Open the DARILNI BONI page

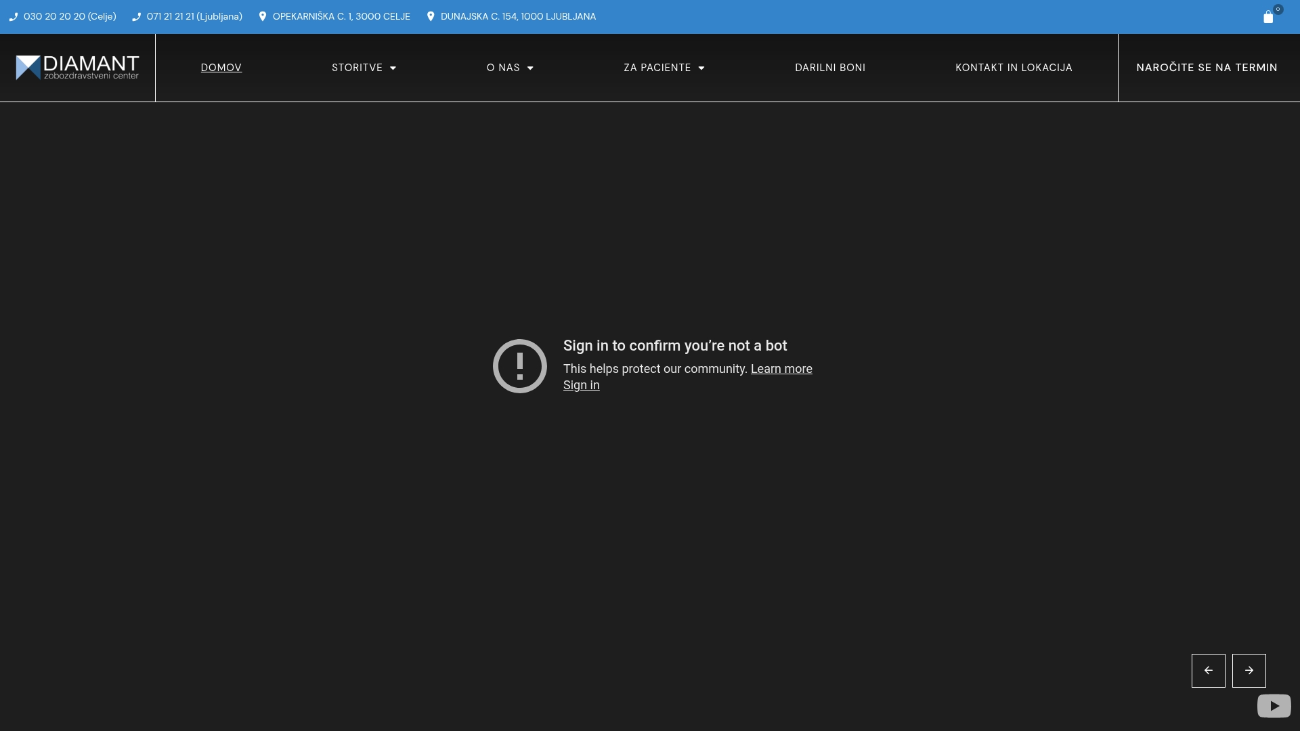coord(830,67)
